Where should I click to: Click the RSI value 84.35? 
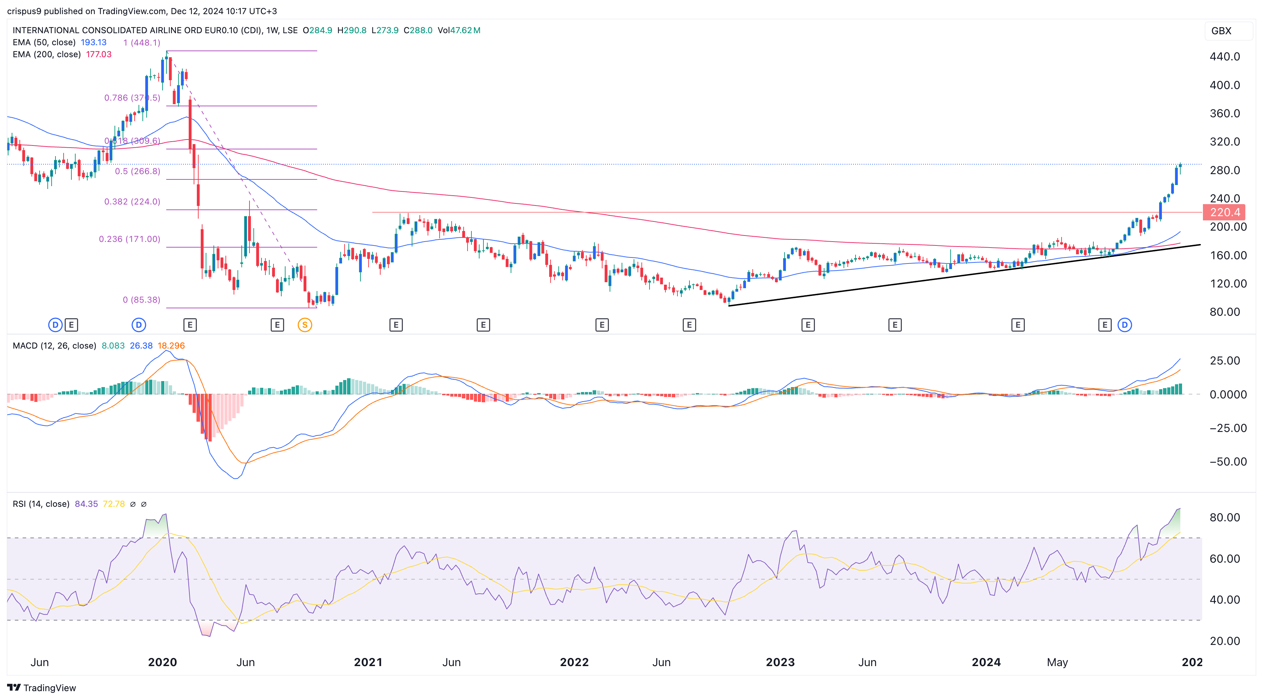click(x=86, y=504)
